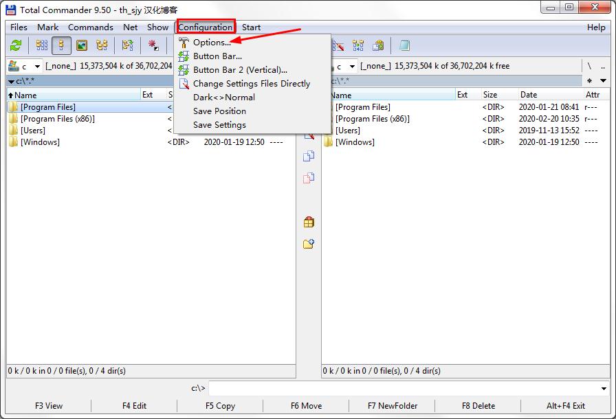Click the red star toolbar icon
The image size is (616, 419).
(153, 45)
